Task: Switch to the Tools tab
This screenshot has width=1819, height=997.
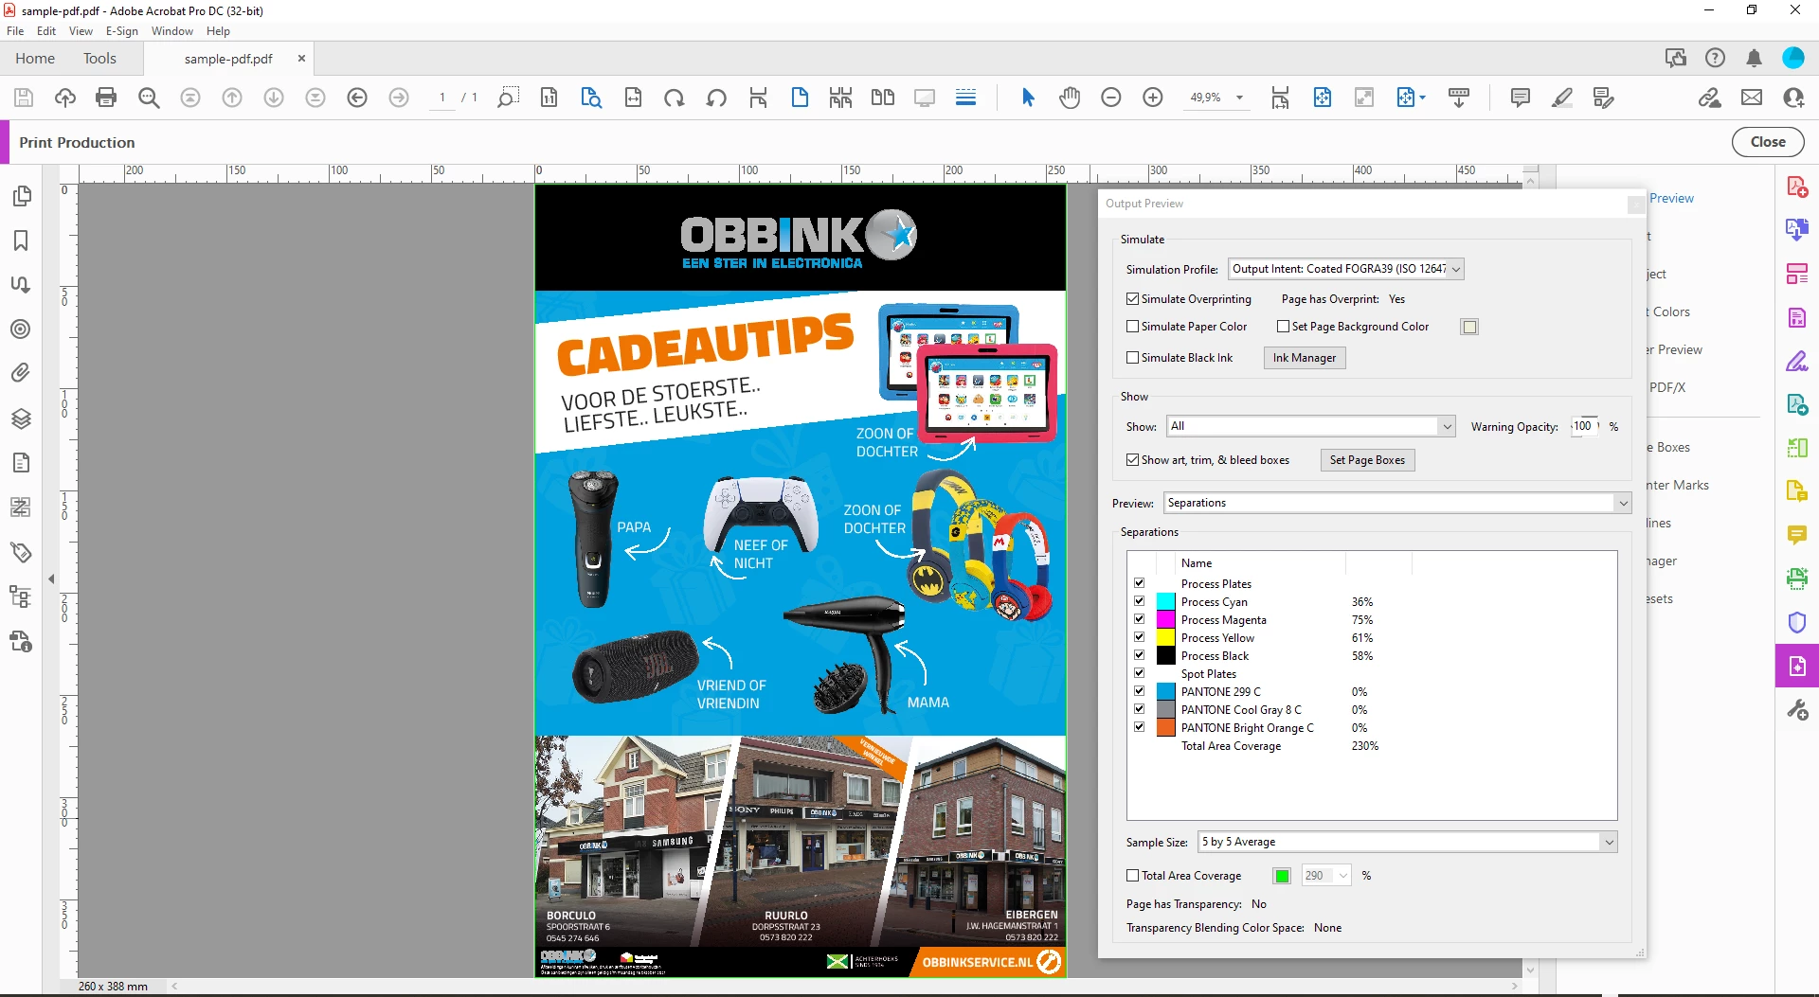Action: 99,59
